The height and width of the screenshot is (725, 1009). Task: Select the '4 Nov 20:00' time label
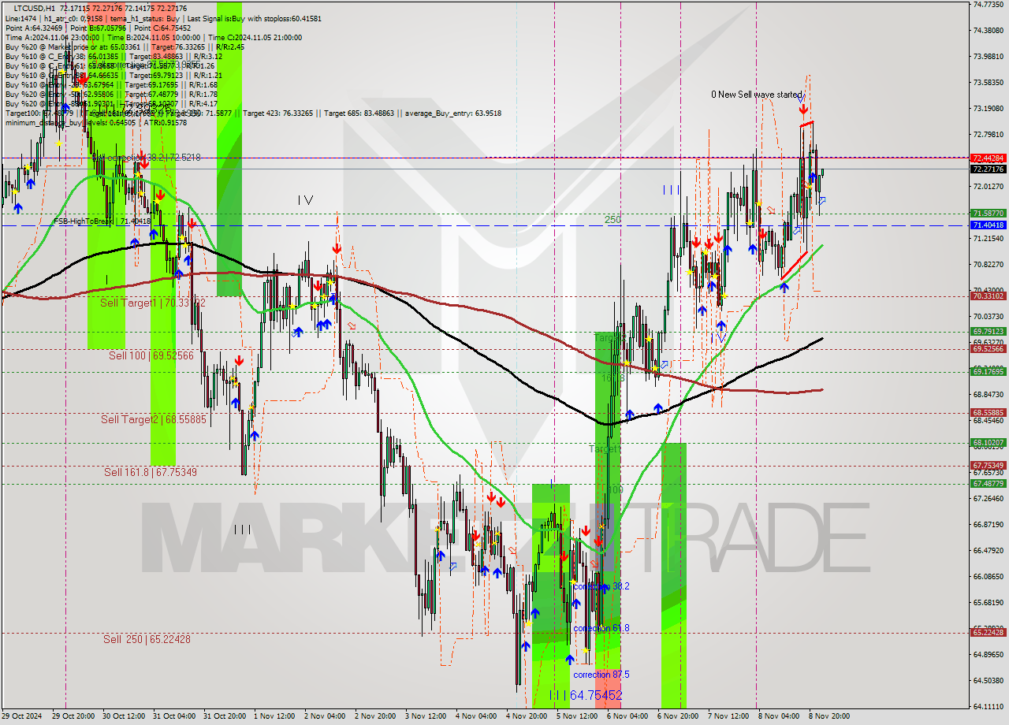click(528, 716)
